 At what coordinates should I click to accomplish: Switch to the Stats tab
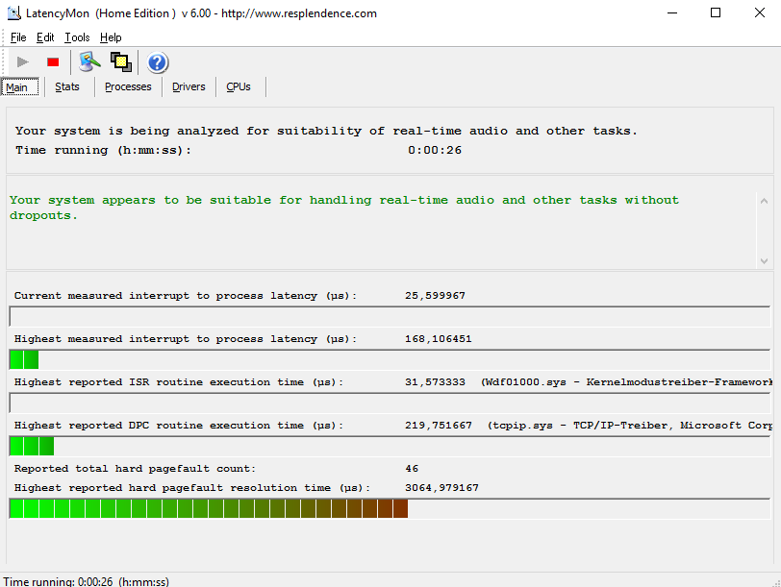click(x=67, y=86)
